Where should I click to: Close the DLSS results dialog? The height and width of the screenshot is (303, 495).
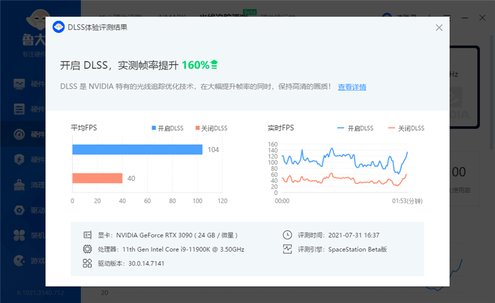tap(439, 28)
